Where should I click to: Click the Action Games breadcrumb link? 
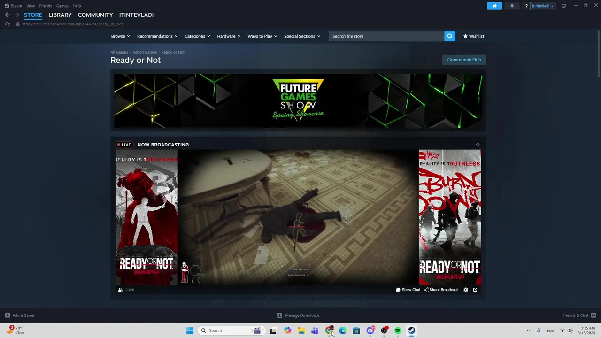(x=144, y=52)
